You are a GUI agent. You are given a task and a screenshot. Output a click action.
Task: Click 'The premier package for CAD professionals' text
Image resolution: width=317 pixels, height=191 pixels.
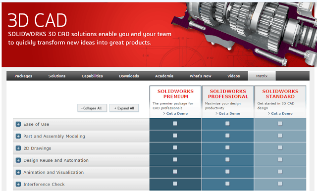click(x=173, y=106)
